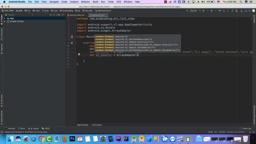Image resolution: width=256 pixels, height=144 pixels.
Task: Open the Analyze menu
Action: pyautogui.click(x=74, y=2)
